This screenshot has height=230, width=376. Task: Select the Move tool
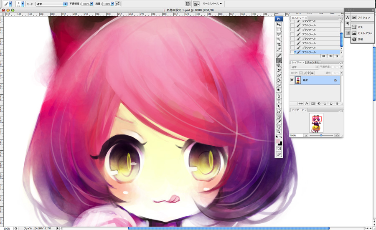[279, 25]
